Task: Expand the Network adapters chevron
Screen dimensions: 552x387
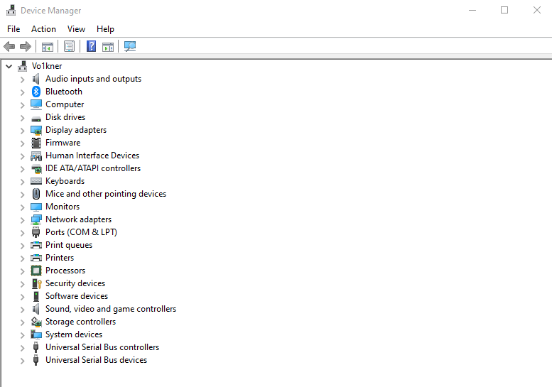Action: click(x=22, y=220)
